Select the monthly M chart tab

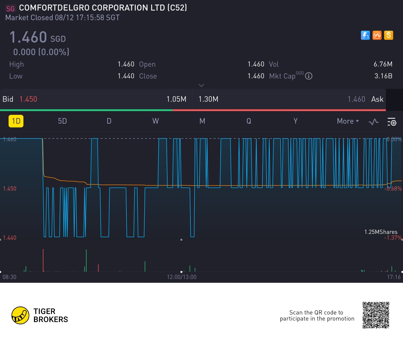202,121
